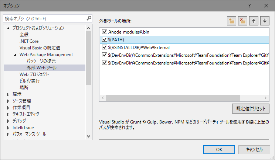The width and height of the screenshot is (275, 160).
Task: Collapse プロジェクトおよびソリューション node
Action: pyautogui.click(x=8, y=28)
